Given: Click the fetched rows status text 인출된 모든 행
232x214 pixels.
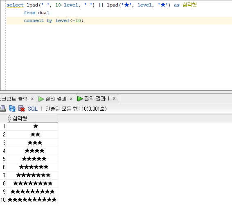Looking at the screenshot, I should pos(76,109).
